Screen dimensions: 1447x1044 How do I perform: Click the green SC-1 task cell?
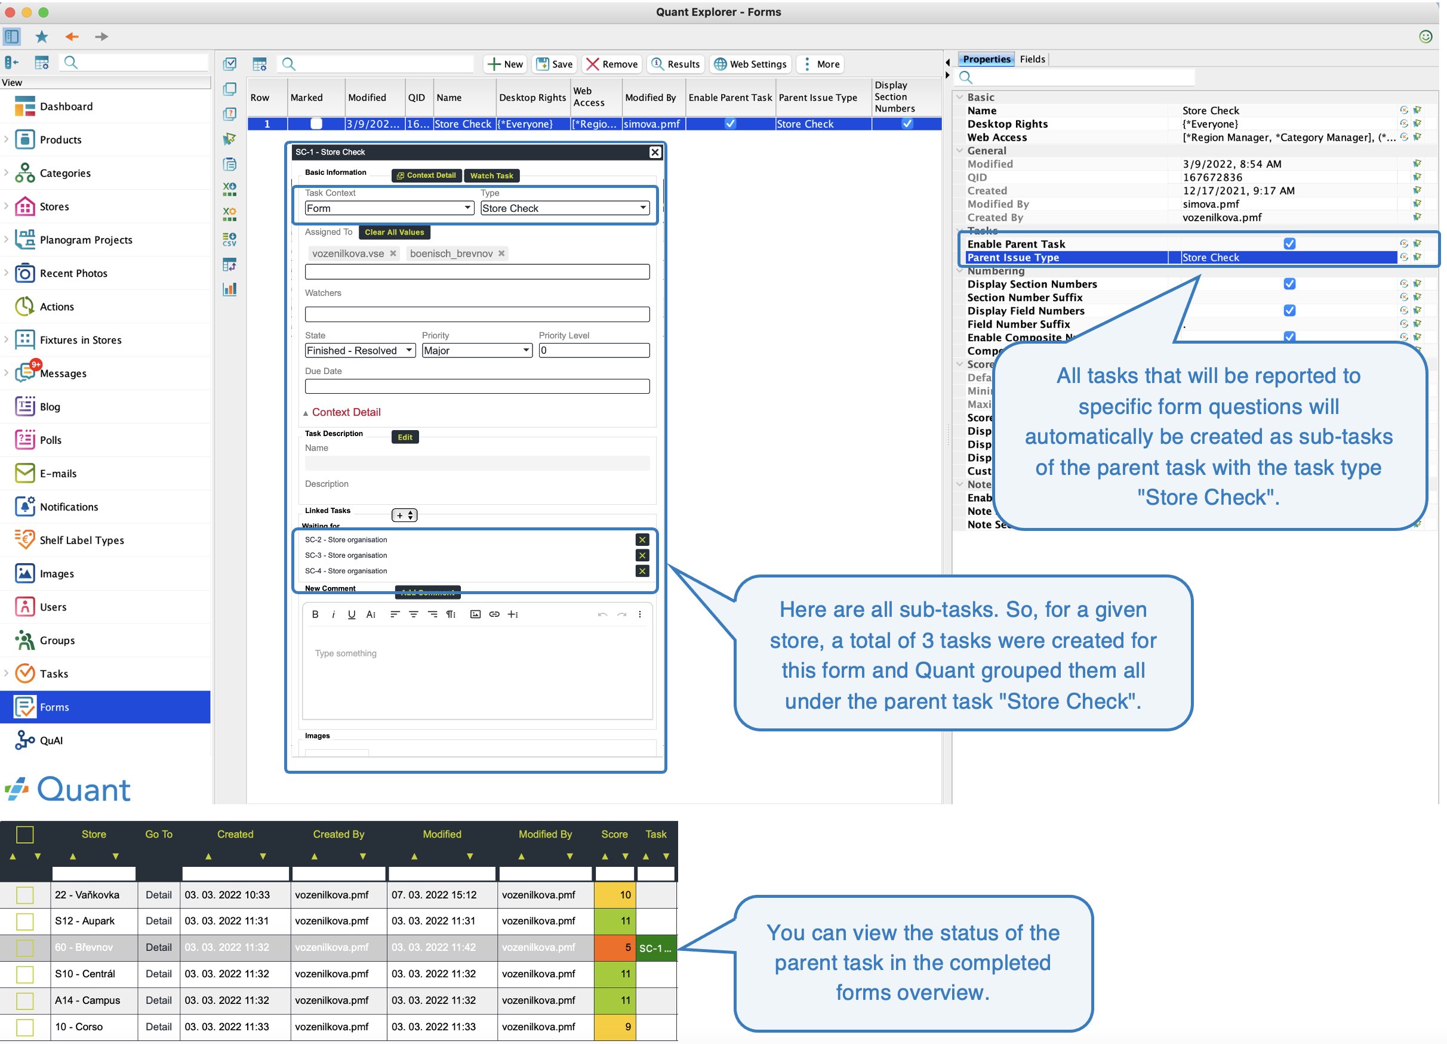(x=656, y=948)
